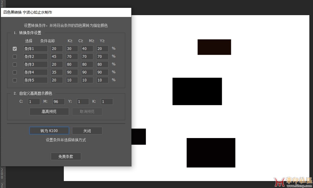Enable the 条件2 checkbox

coord(15,57)
